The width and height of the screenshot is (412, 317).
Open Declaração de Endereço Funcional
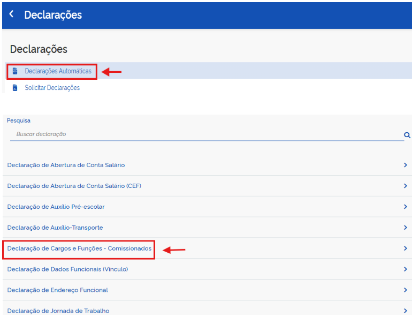[x=58, y=290]
